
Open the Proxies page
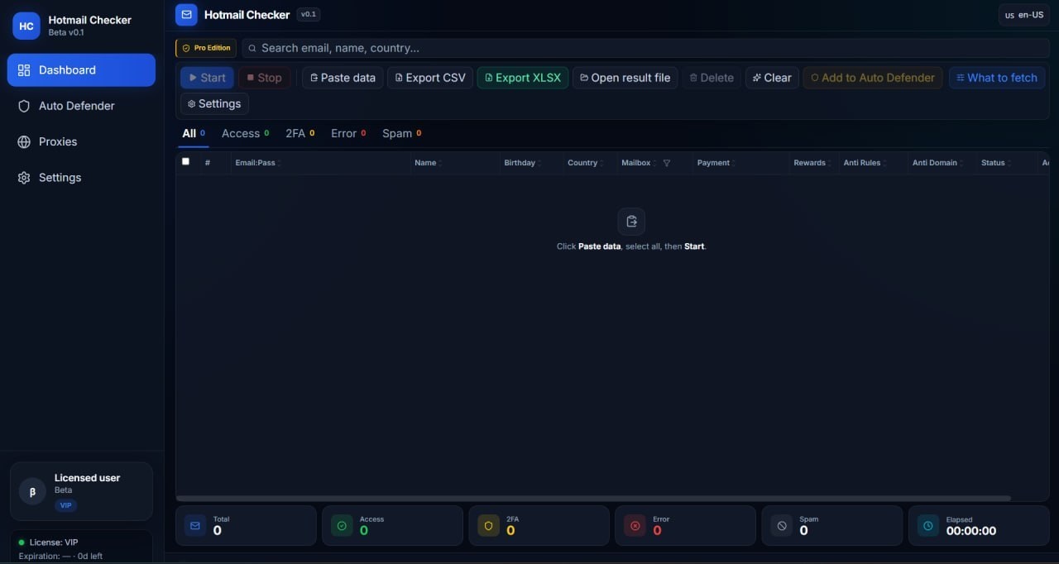coord(81,141)
